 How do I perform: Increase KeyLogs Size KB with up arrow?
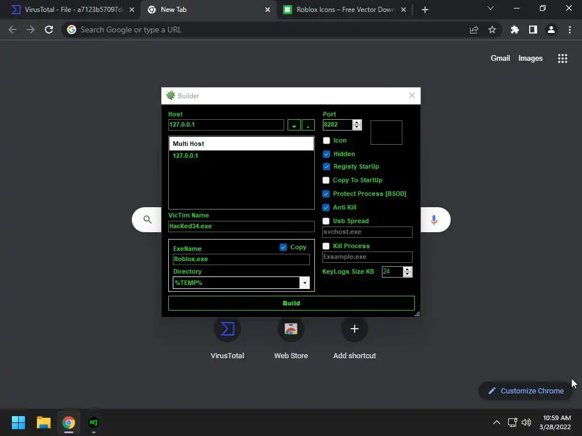pyautogui.click(x=408, y=269)
